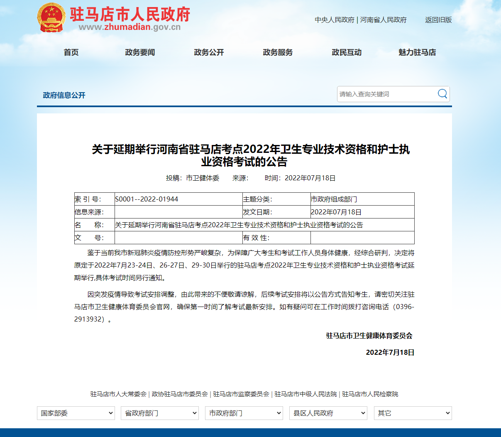
Task: Click the 主题分类 table label
Action: coord(258,199)
